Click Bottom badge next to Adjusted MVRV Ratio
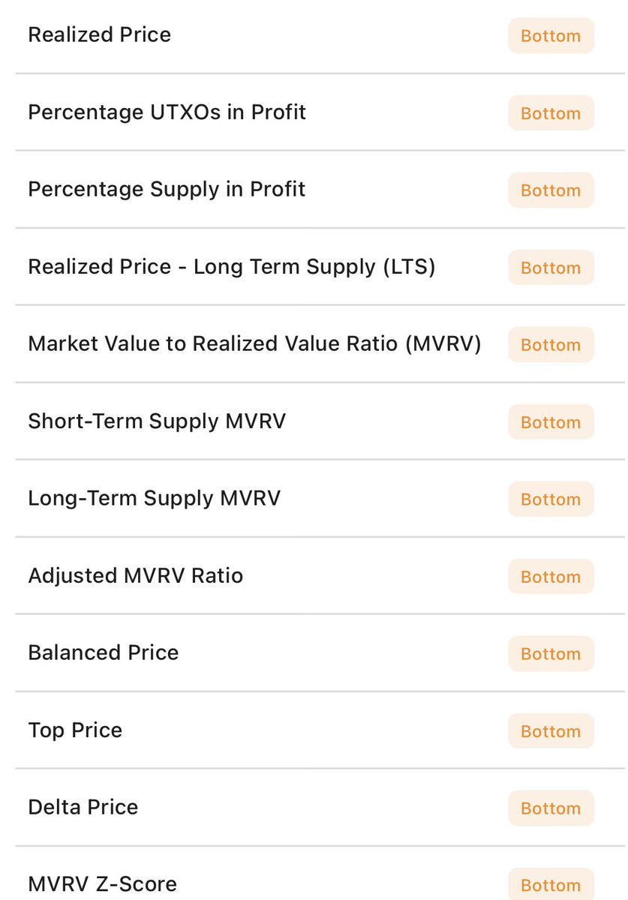The width and height of the screenshot is (628, 900). [x=551, y=577]
